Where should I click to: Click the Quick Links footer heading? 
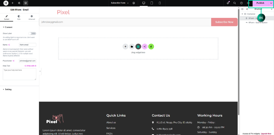point(116,115)
